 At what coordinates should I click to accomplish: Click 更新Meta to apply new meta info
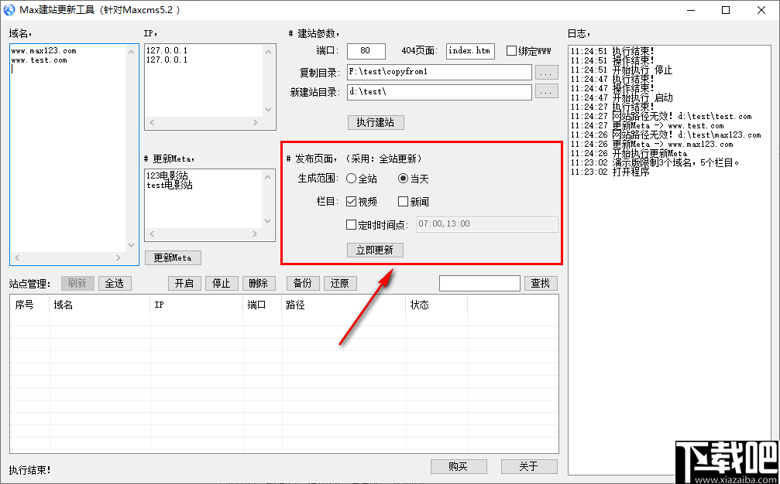pyautogui.click(x=172, y=257)
